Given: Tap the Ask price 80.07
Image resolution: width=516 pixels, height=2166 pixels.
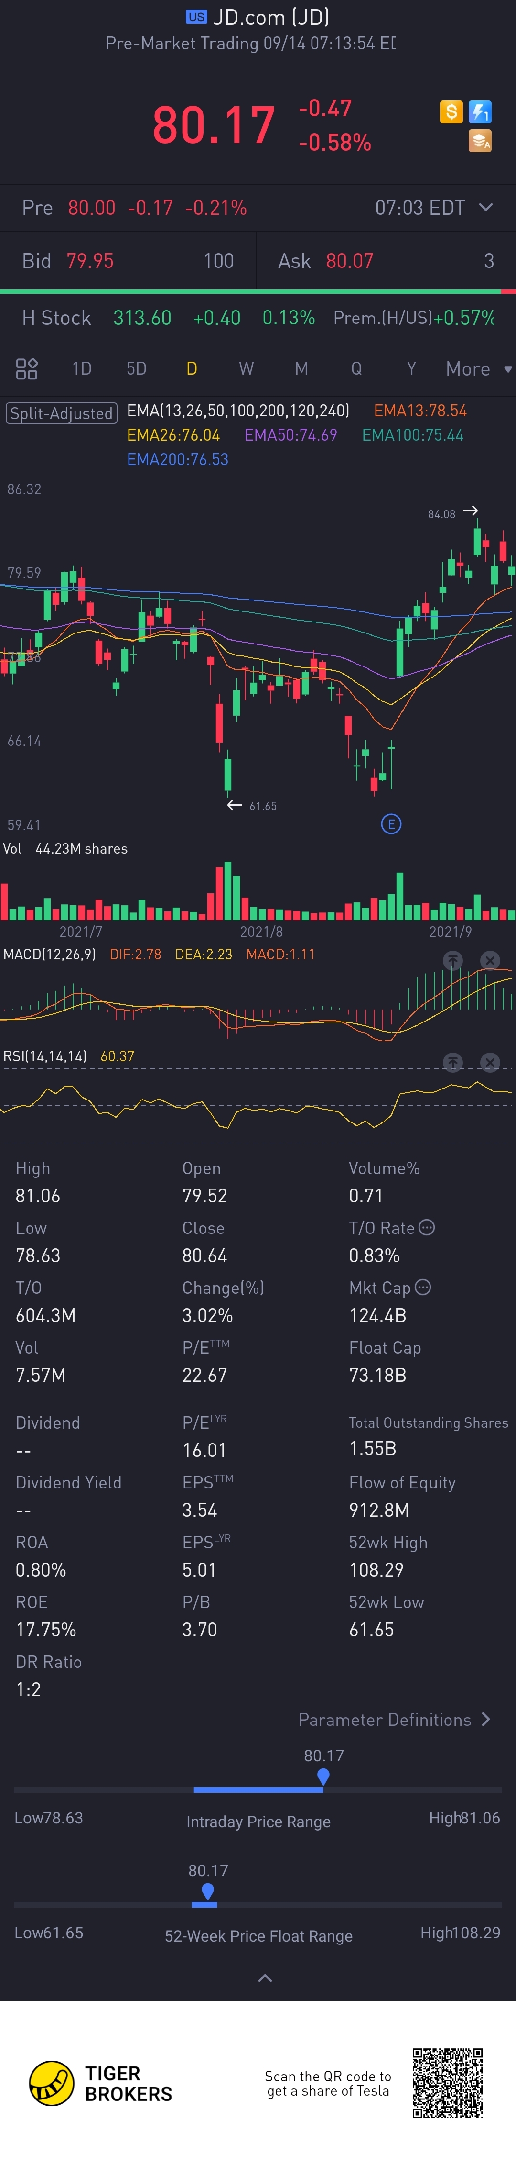Looking at the screenshot, I should (x=349, y=261).
